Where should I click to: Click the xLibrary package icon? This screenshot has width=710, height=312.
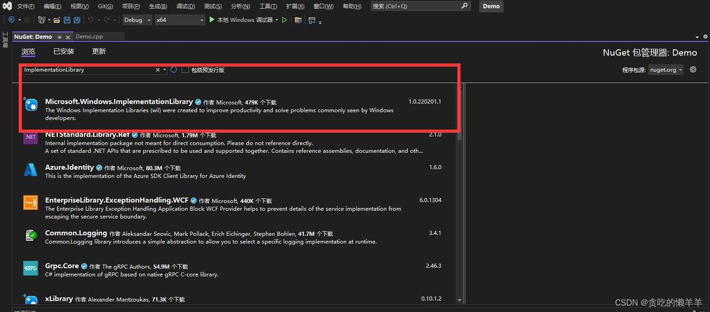click(31, 299)
